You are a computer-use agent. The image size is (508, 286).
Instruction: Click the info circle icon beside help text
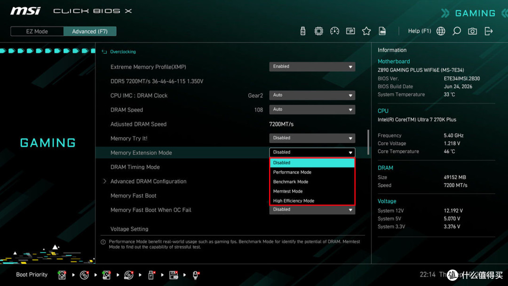(103, 242)
